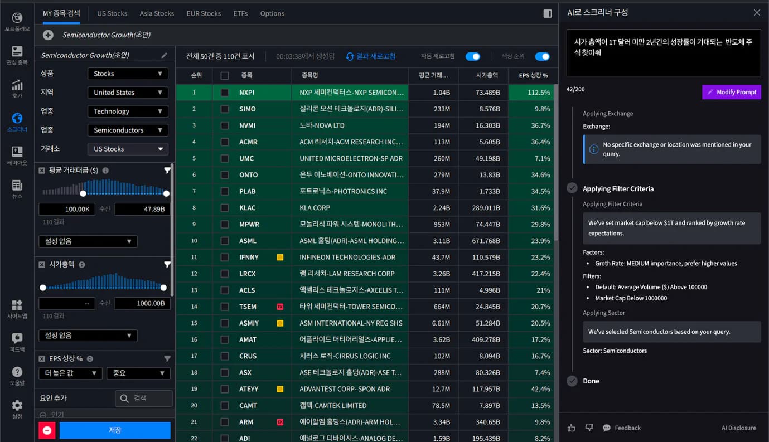Open the 설정 gear icon
Viewport: 769px width, 442px height.
(x=17, y=405)
